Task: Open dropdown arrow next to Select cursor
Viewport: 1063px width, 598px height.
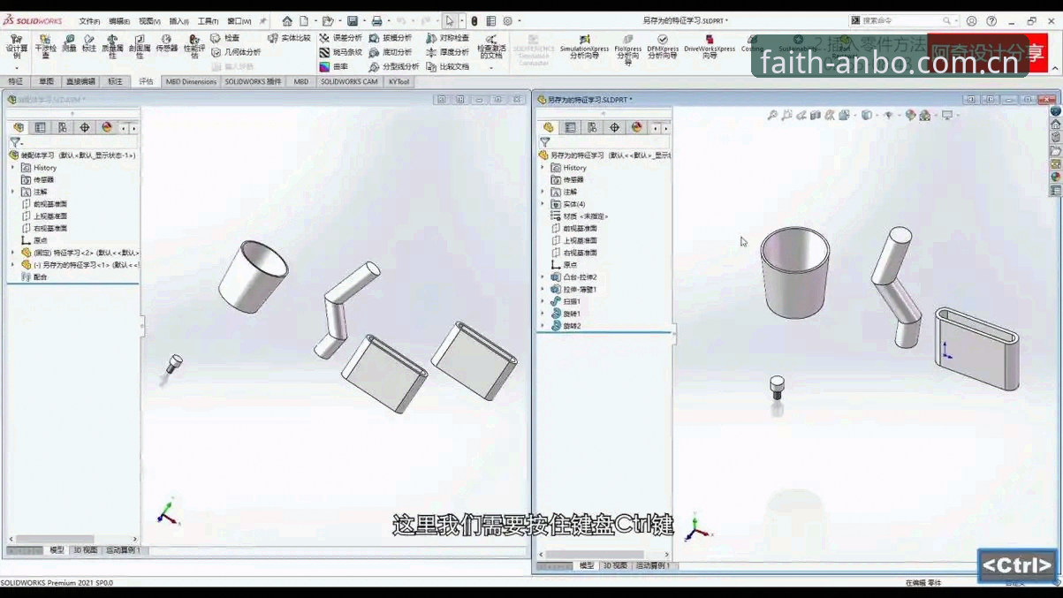Action: pos(461,21)
